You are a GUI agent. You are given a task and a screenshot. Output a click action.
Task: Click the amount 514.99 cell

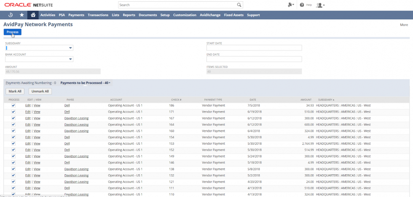(x=309, y=150)
